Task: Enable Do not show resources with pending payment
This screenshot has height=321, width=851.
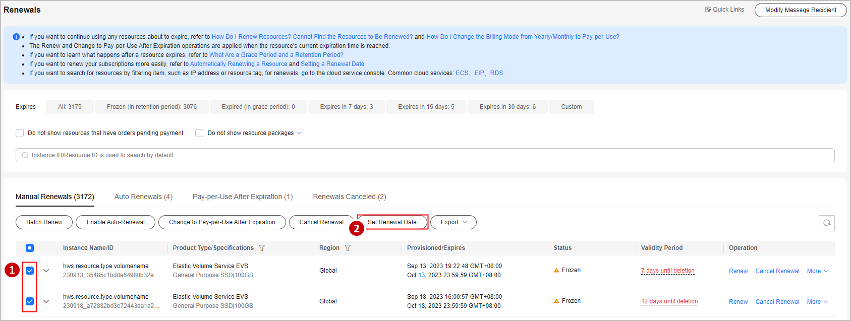Action: pos(20,133)
